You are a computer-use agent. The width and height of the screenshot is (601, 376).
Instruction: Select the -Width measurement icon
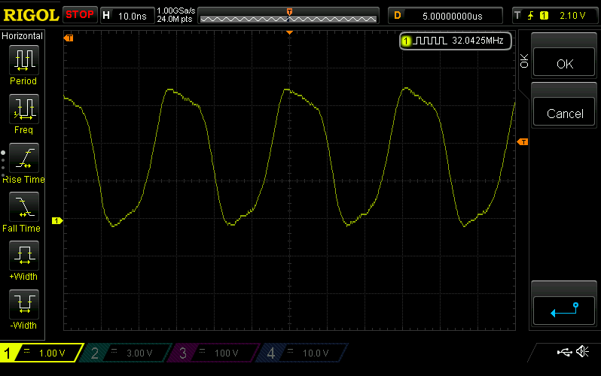click(x=24, y=305)
